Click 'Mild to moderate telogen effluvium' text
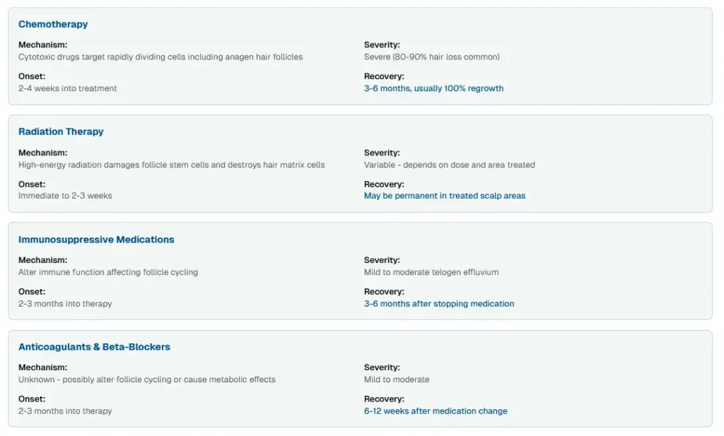Image resolution: width=724 pixels, height=436 pixels. [431, 272]
